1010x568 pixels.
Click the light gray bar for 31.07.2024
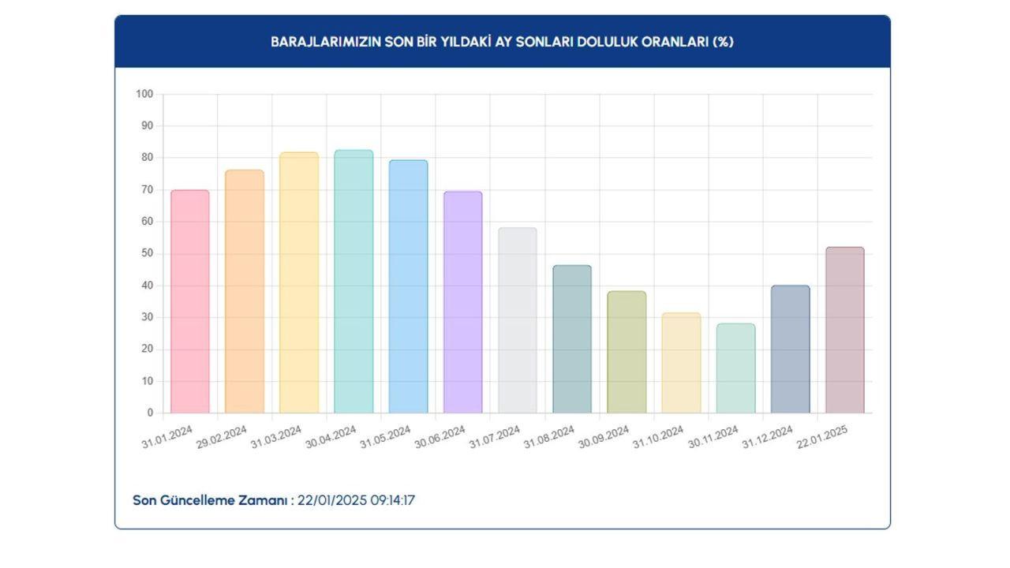point(518,320)
